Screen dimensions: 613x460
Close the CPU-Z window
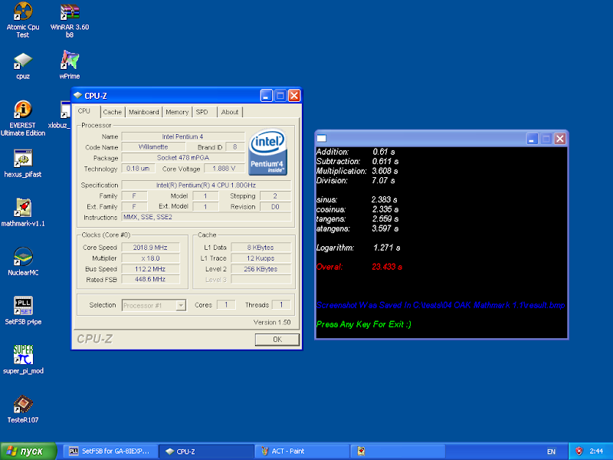pos(294,95)
